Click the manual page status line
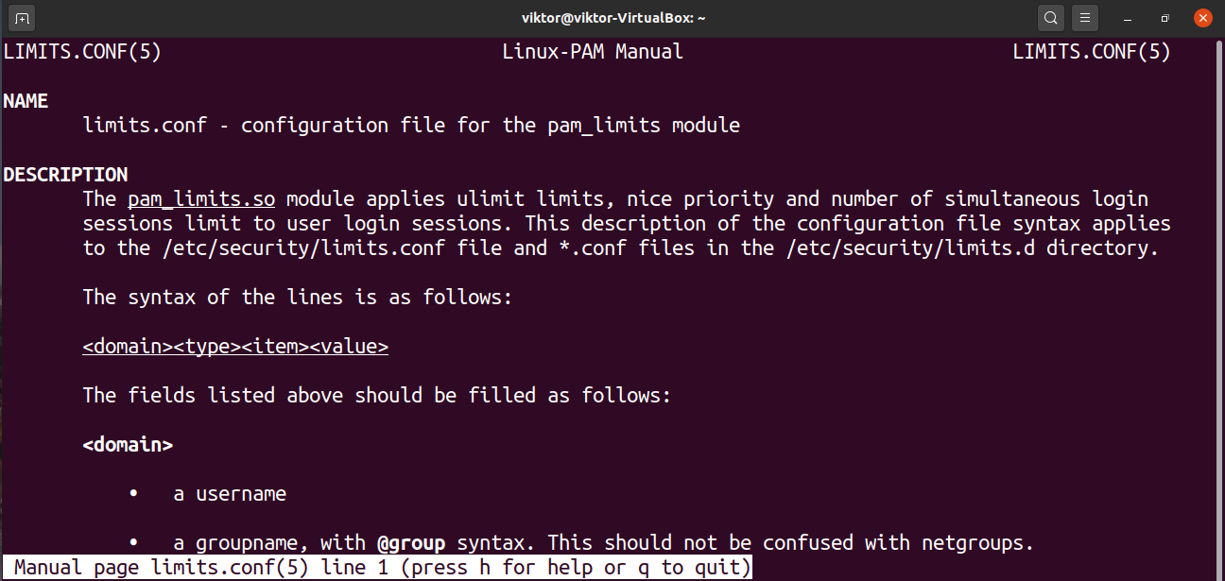 tap(378, 568)
